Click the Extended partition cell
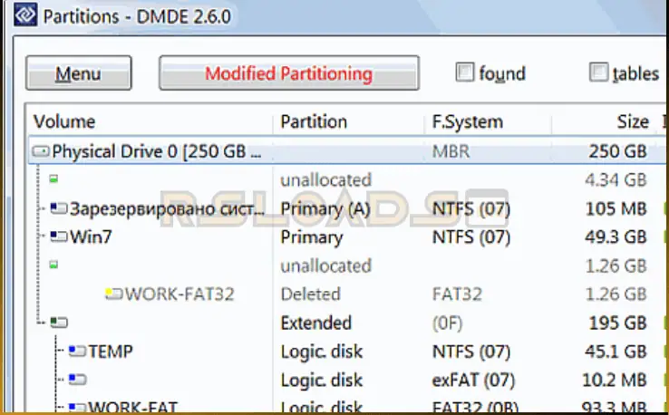669x415 pixels. click(x=315, y=323)
